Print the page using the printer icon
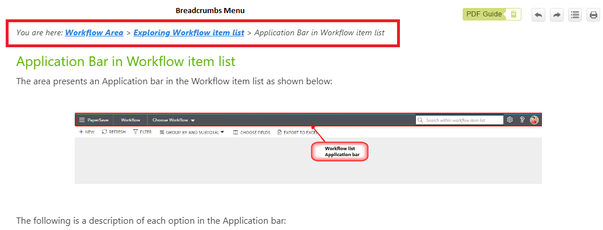Viewport: 603px width, 230px height. coord(593,15)
